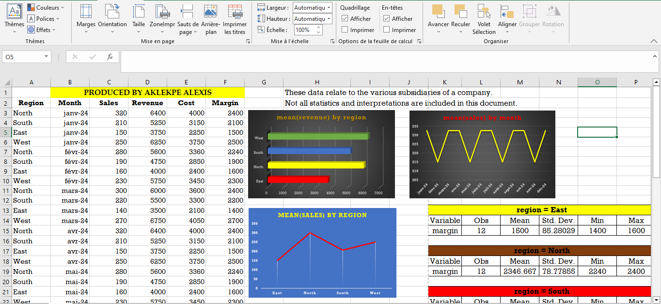Uncheck Afficher under Quadrillage

click(x=345, y=18)
